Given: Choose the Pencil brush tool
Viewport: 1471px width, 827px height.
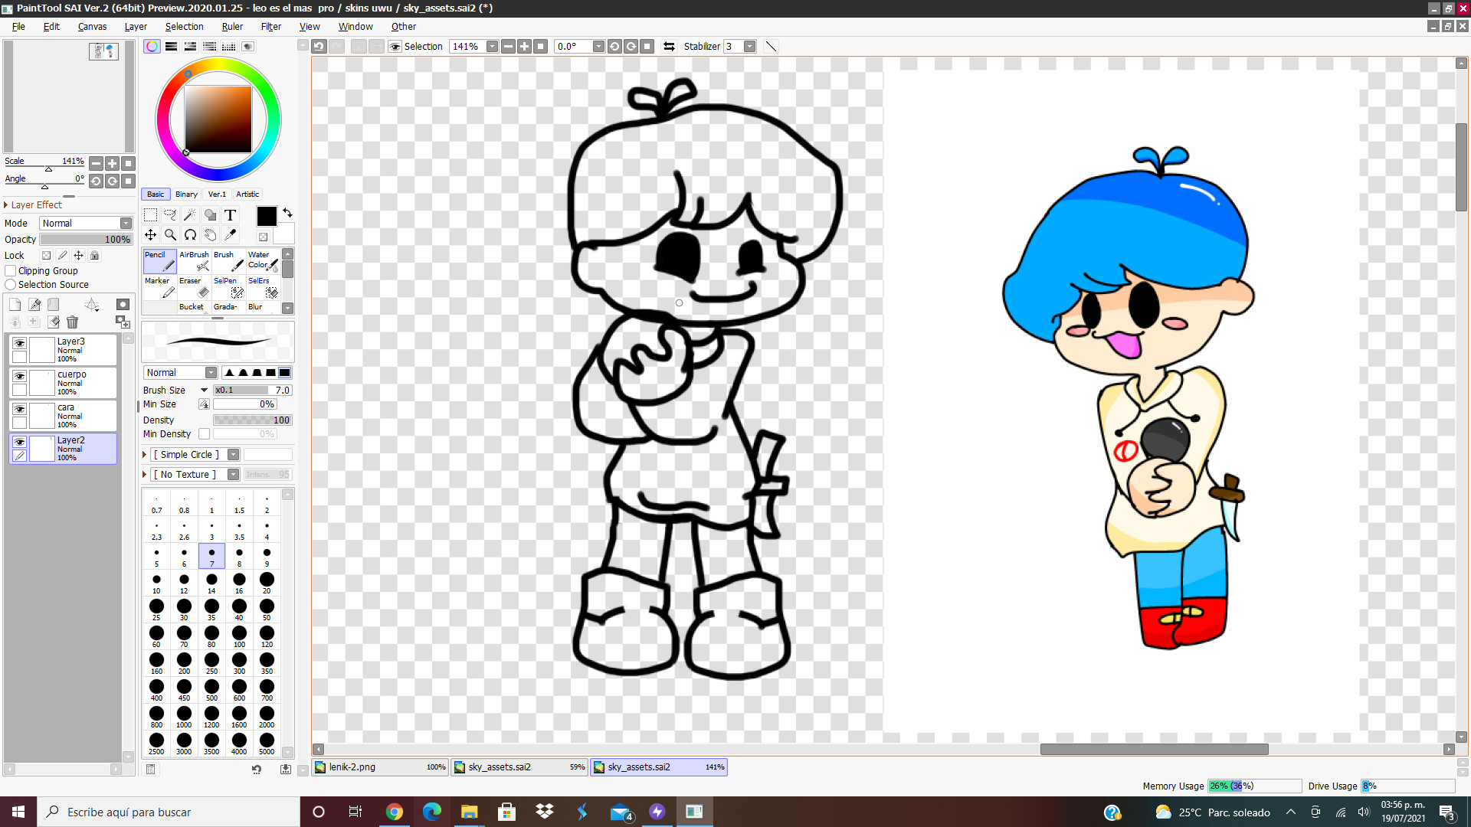Looking at the screenshot, I should 160,261.
